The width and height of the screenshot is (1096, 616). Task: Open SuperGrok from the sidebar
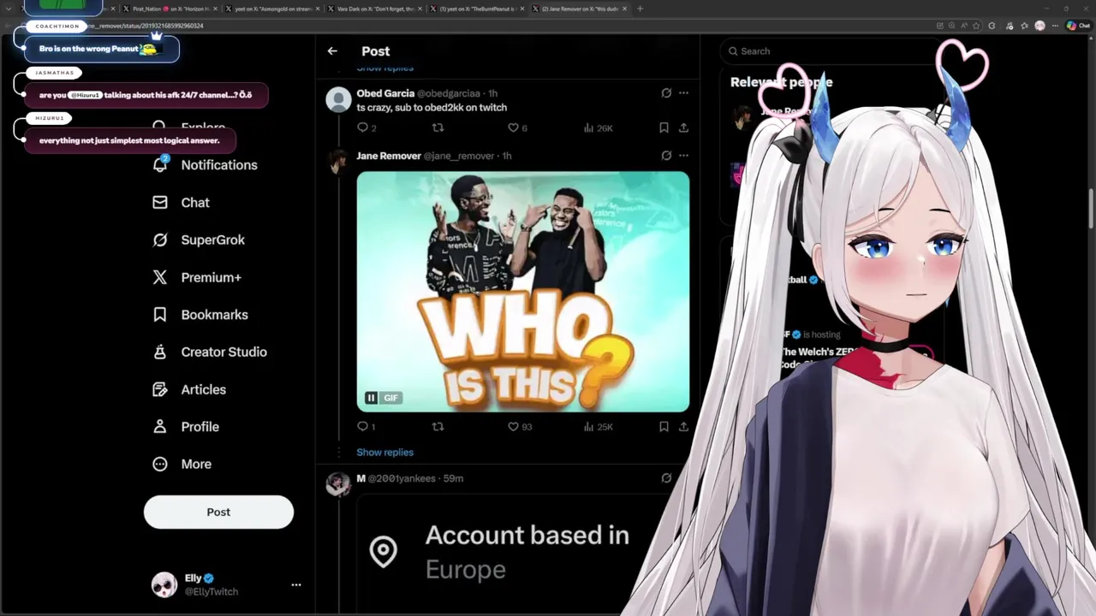(x=199, y=240)
